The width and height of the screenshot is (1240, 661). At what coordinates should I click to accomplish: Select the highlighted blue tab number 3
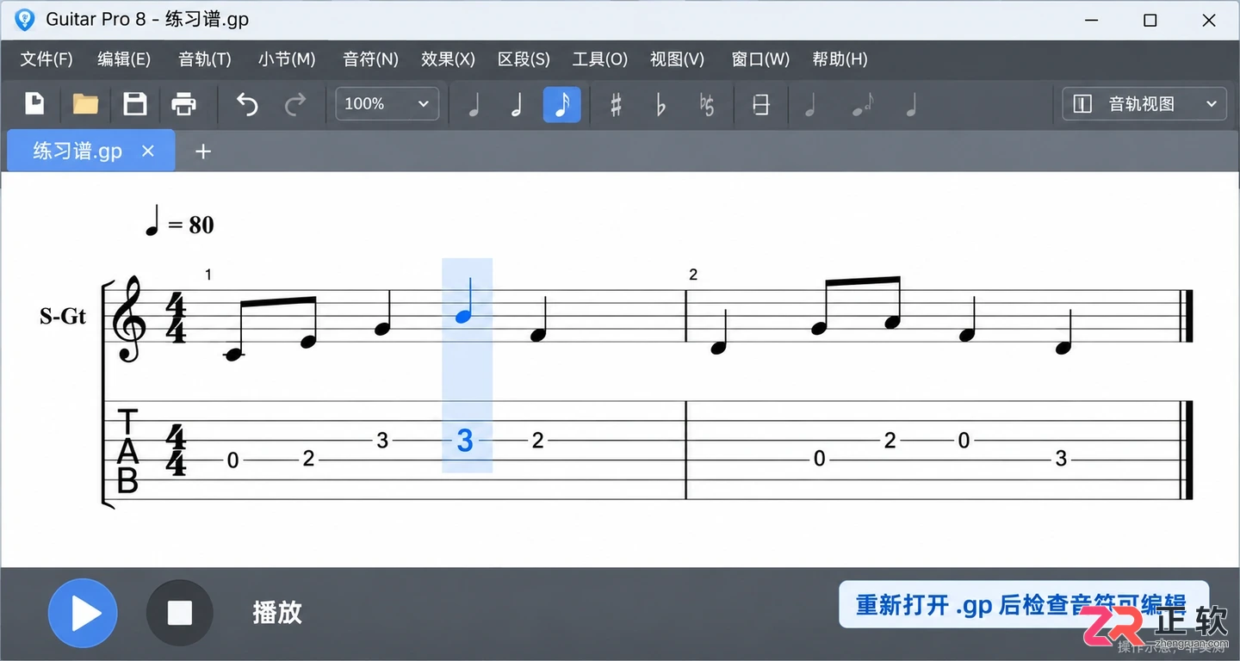[x=465, y=441]
